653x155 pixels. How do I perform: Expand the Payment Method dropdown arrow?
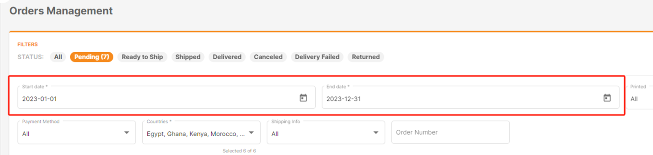pyautogui.click(x=127, y=133)
